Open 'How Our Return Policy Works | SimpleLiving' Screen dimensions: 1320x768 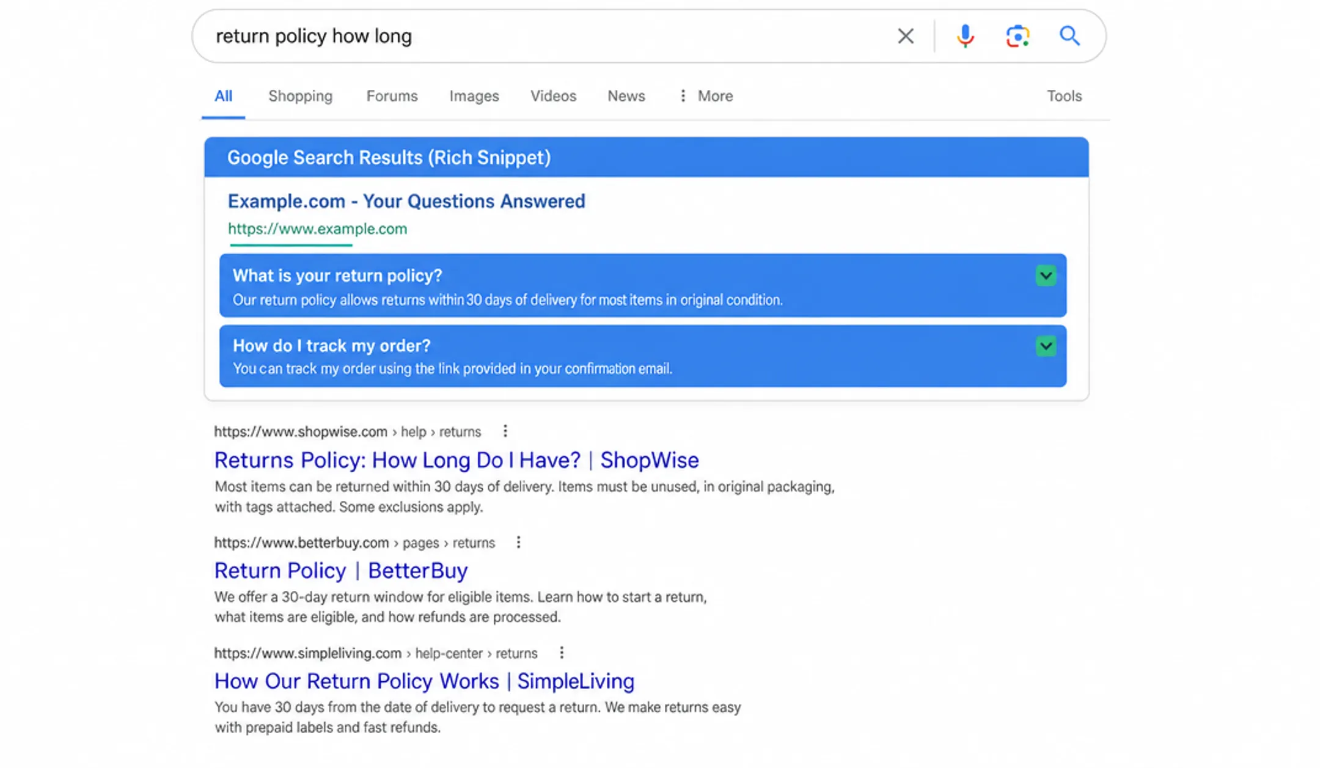pyautogui.click(x=424, y=681)
